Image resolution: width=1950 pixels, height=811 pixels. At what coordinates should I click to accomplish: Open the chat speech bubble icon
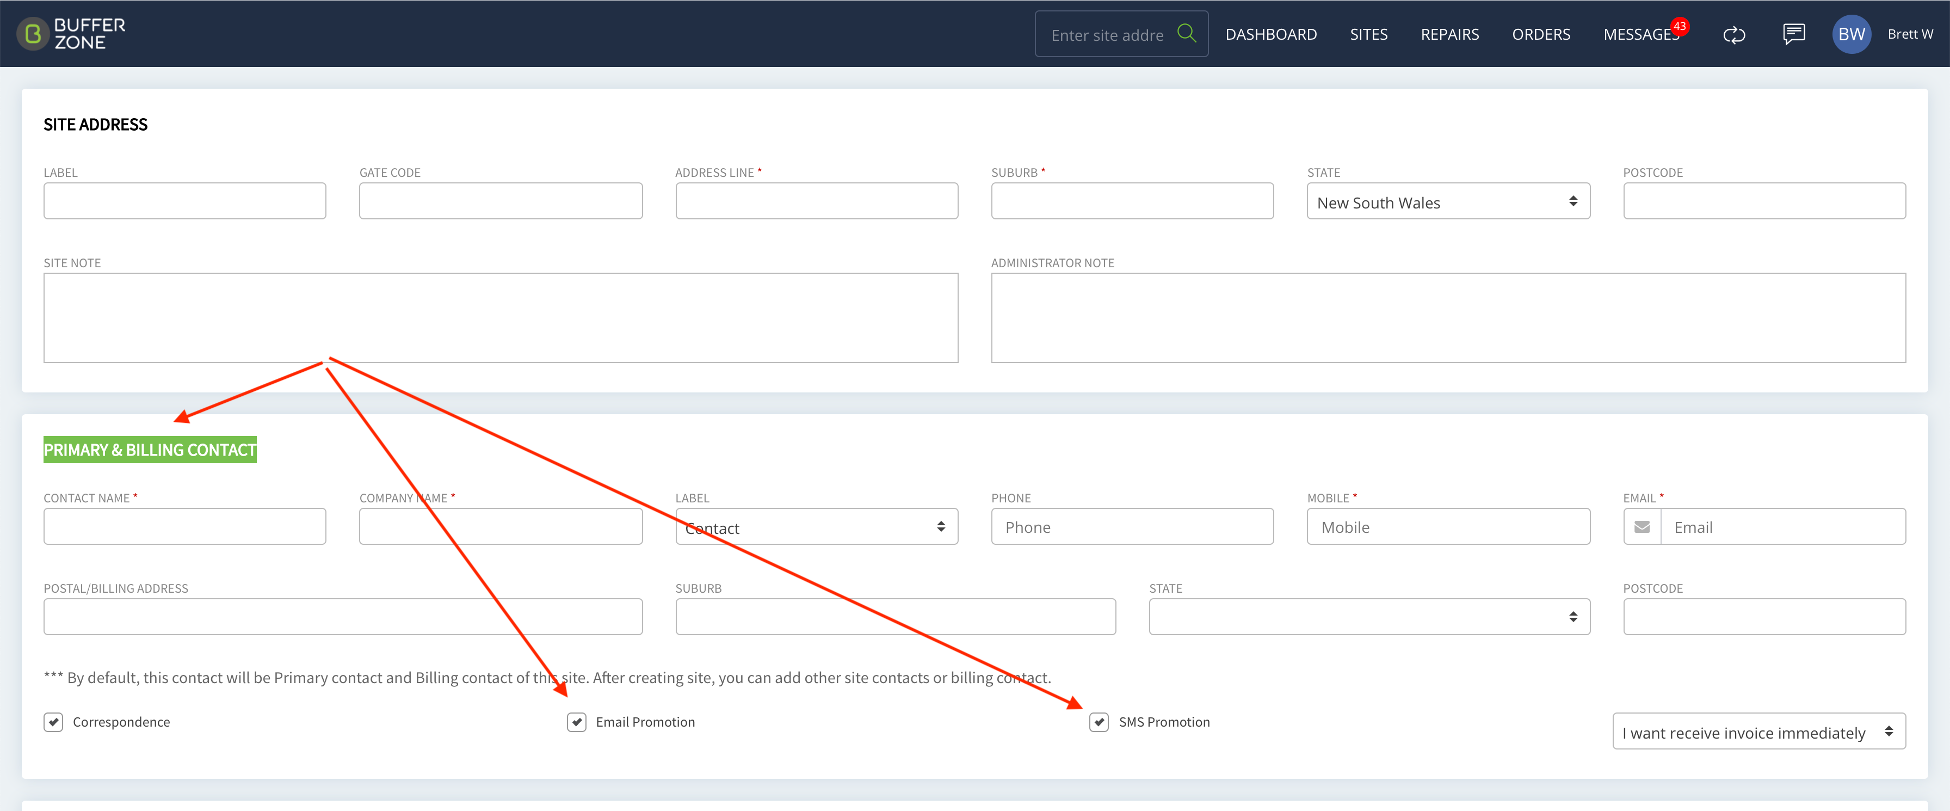pyautogui.click(x=1793, y=34)
